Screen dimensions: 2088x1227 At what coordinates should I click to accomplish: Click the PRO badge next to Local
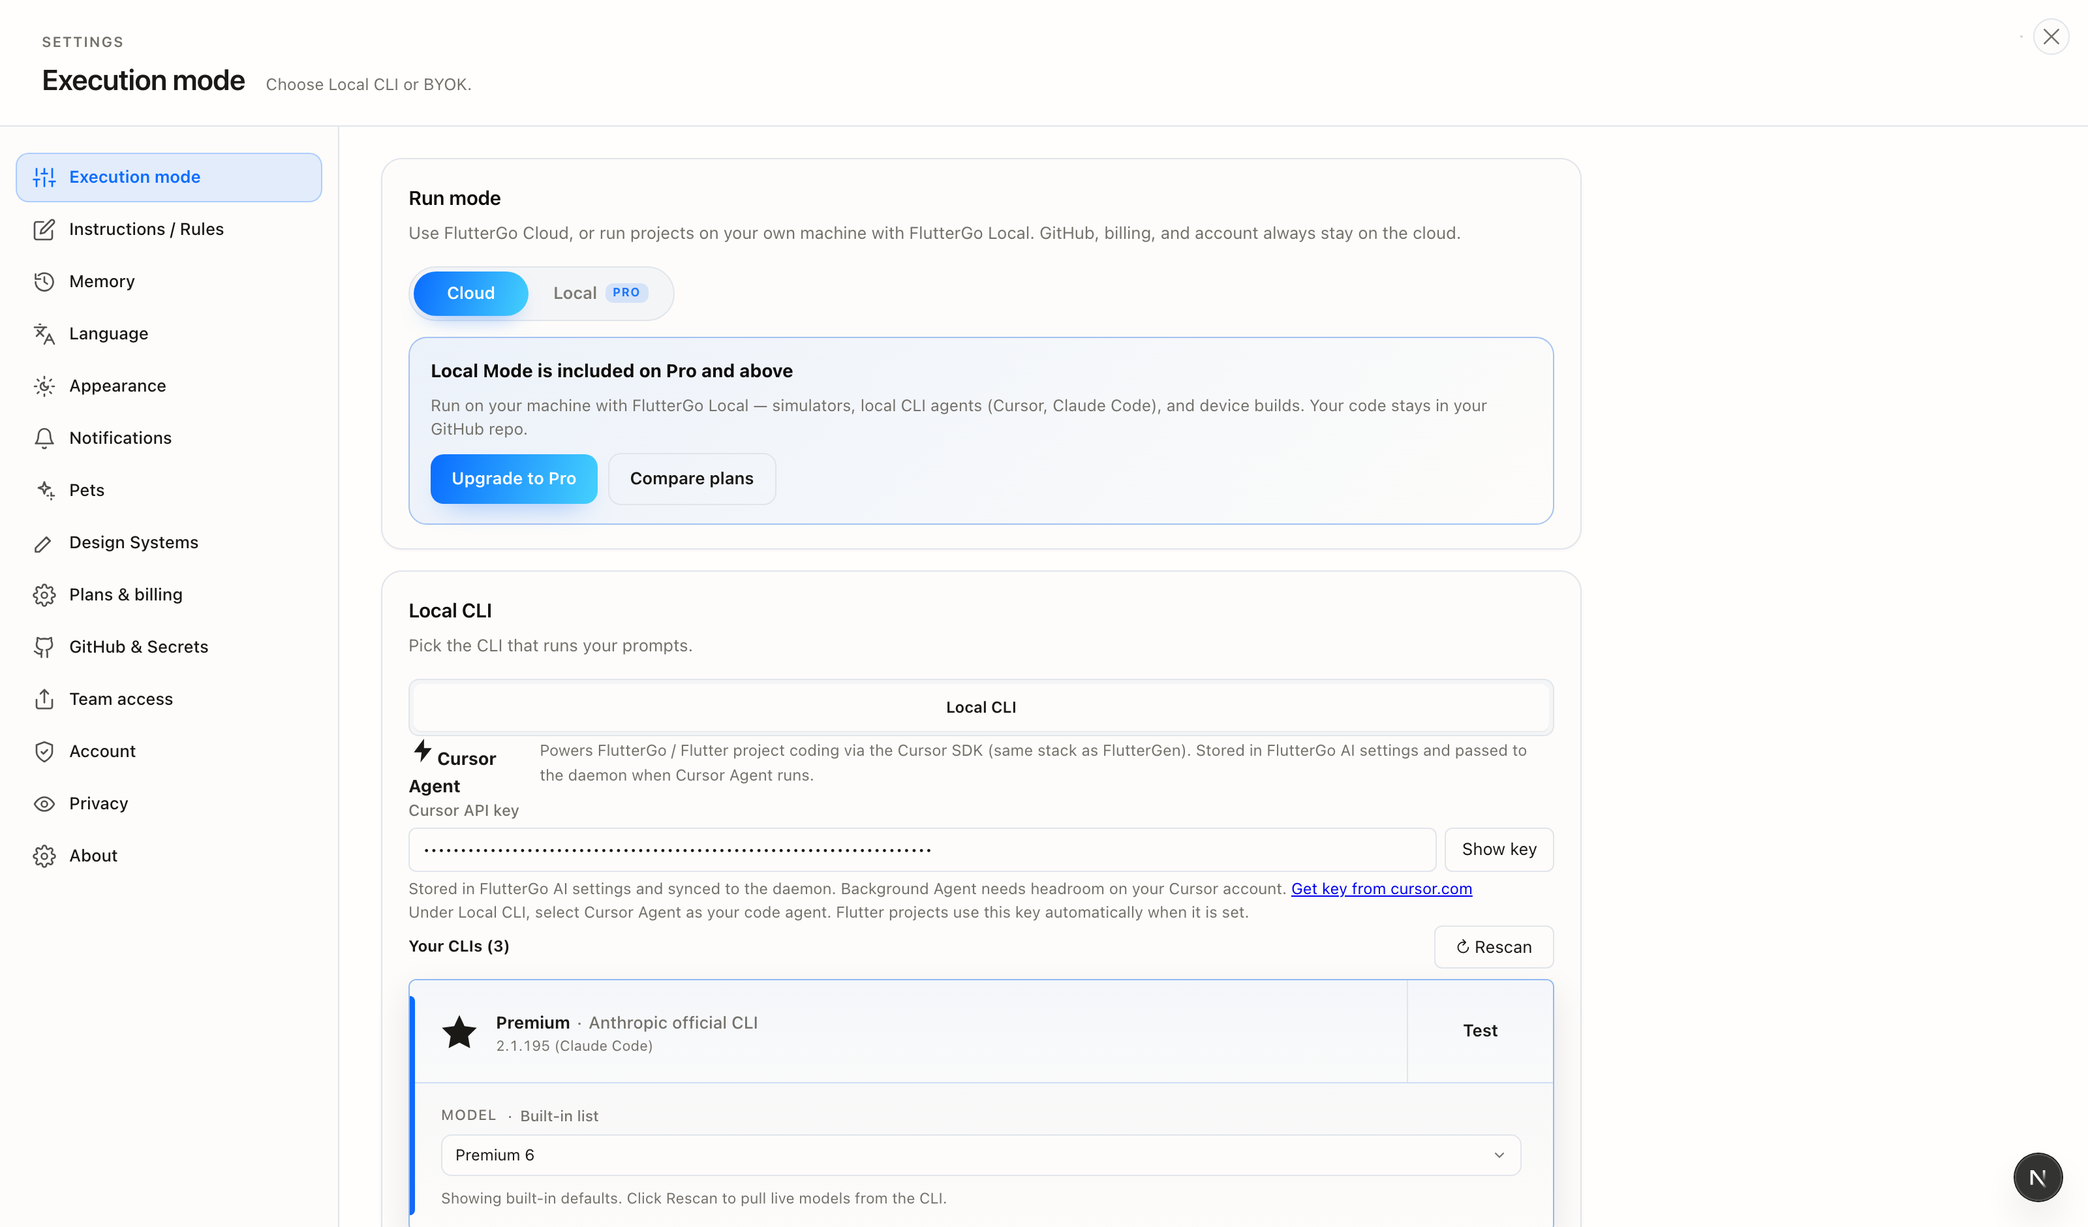click(x=626, y=292)
